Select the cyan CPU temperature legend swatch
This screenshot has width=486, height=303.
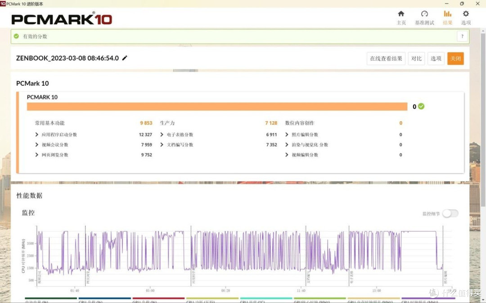[266, 299]
